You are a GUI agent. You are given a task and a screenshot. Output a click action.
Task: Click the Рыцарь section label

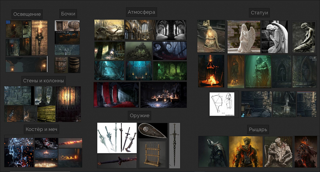(x=258, y=130)
